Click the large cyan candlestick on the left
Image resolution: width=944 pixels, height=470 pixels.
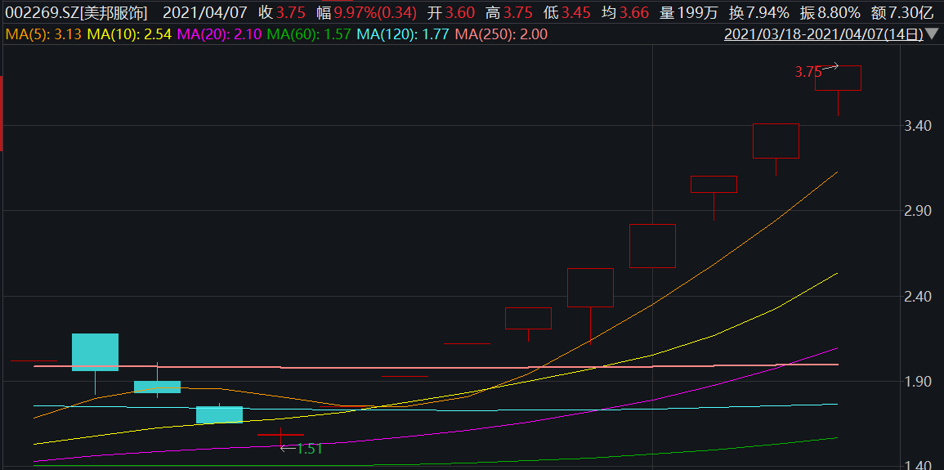pos(95,351)
